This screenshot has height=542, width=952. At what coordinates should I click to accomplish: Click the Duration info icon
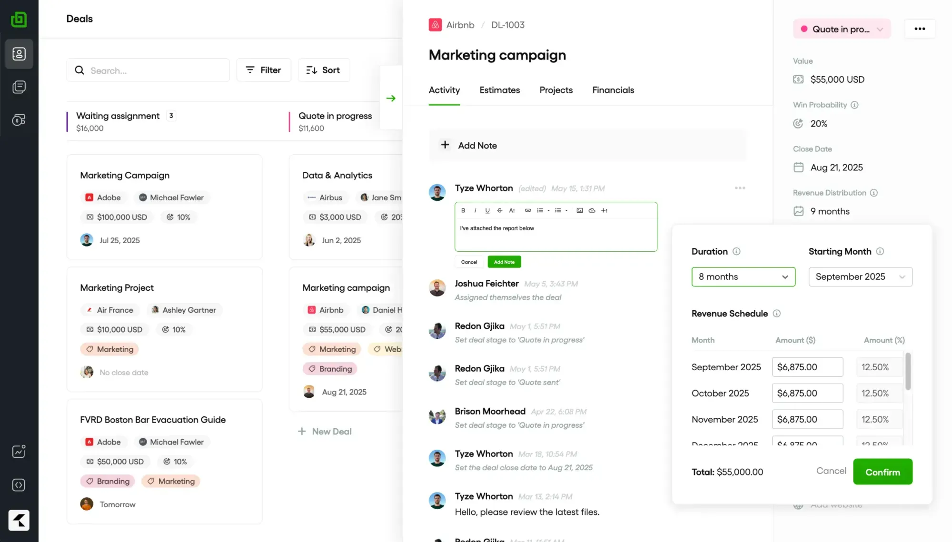736,251
